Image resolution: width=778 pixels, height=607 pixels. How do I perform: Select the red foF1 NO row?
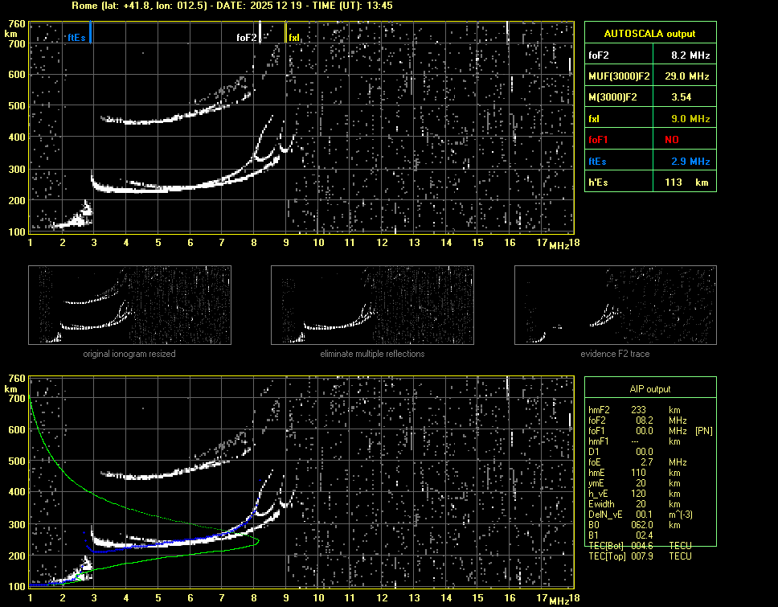pos(649,139)
